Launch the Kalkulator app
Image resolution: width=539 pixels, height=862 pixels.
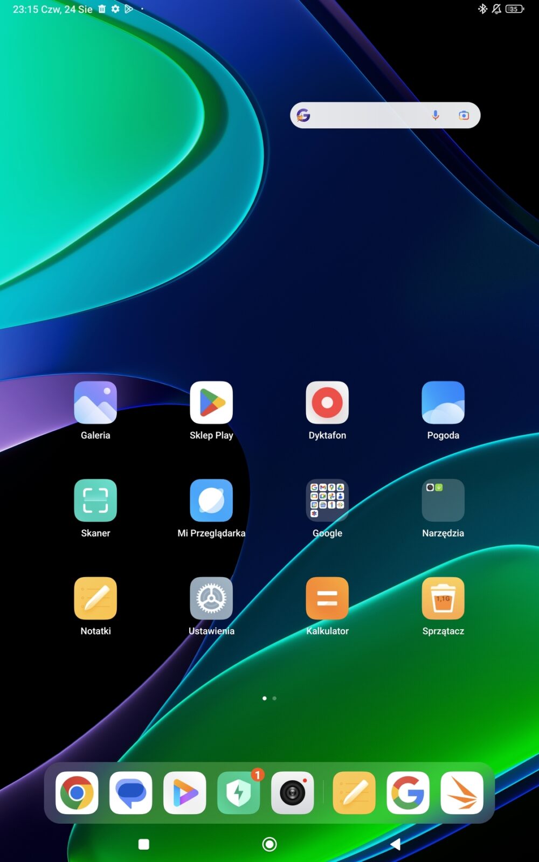click(327, 599)
